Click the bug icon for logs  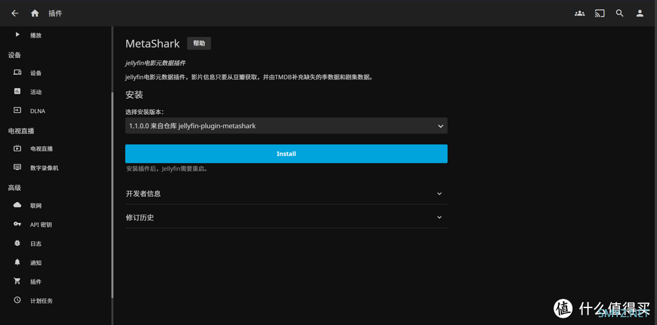(17, 243)
